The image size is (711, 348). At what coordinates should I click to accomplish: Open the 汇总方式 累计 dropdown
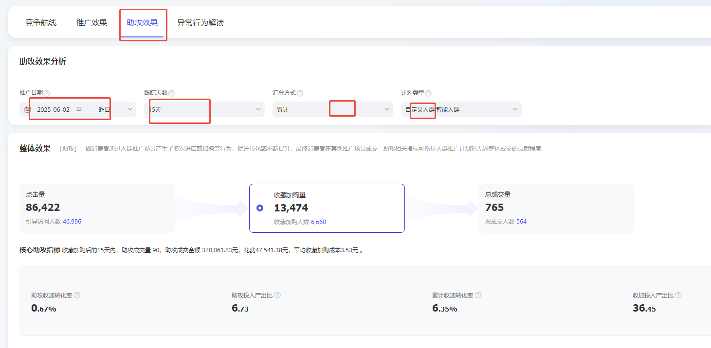click(x=387, y=109)
